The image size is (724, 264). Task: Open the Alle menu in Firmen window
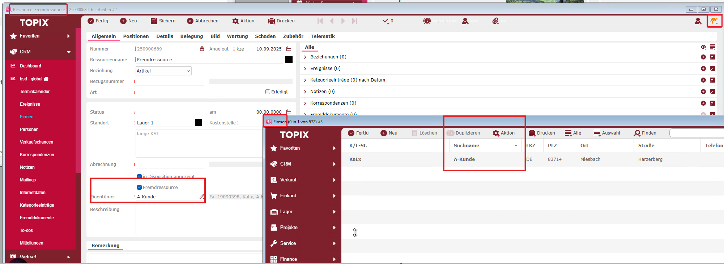tap(573, 133)
